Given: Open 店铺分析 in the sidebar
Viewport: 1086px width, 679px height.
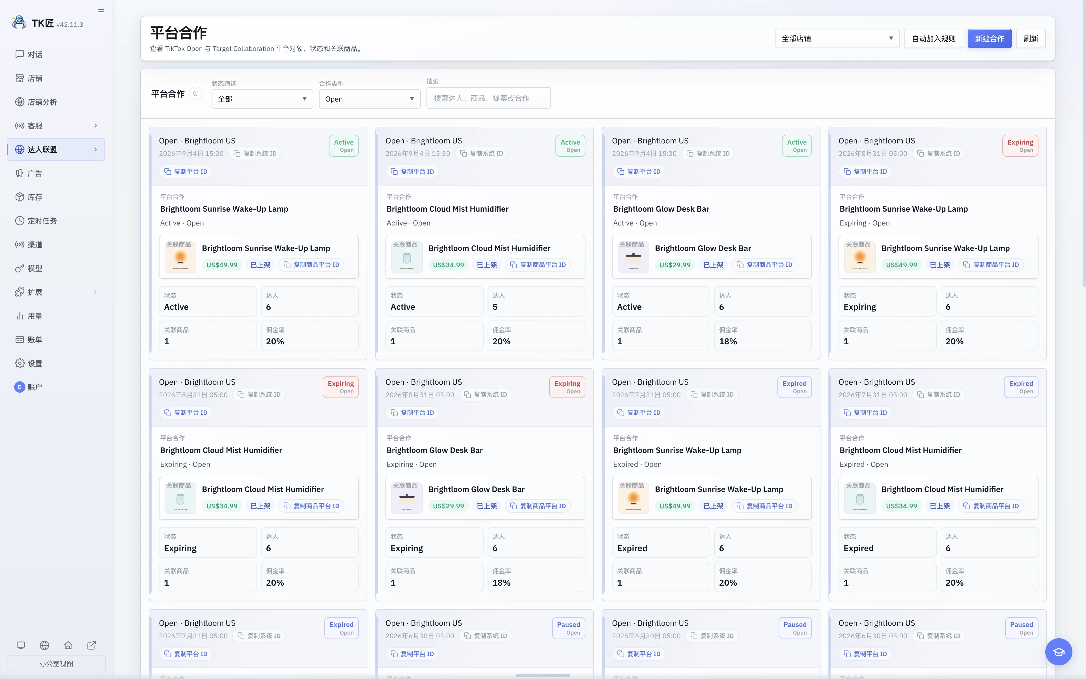Looking at the screenshot, I should coord(56,102).
